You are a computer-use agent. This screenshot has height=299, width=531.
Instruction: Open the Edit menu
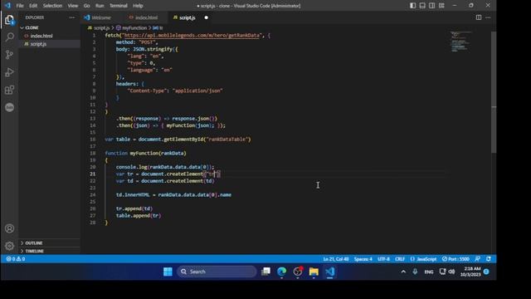pos(33,6)
